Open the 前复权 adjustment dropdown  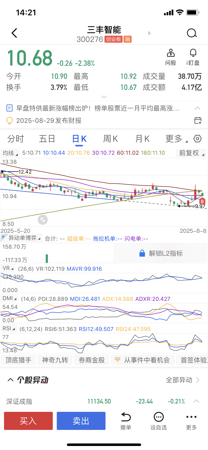pos(191,153)
